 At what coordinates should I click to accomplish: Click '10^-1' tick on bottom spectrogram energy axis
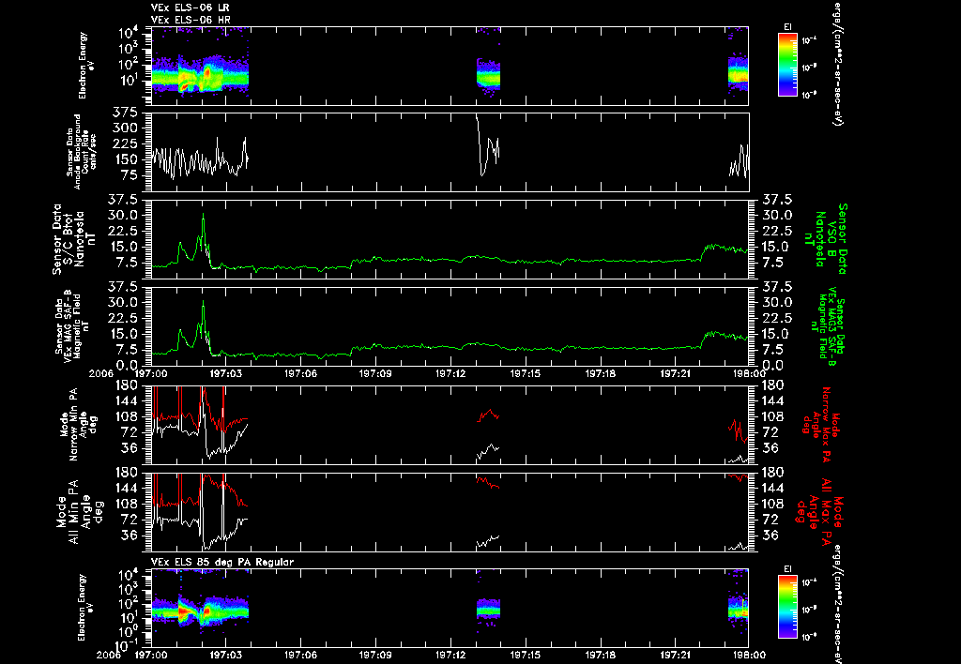(x=129, y=644)
